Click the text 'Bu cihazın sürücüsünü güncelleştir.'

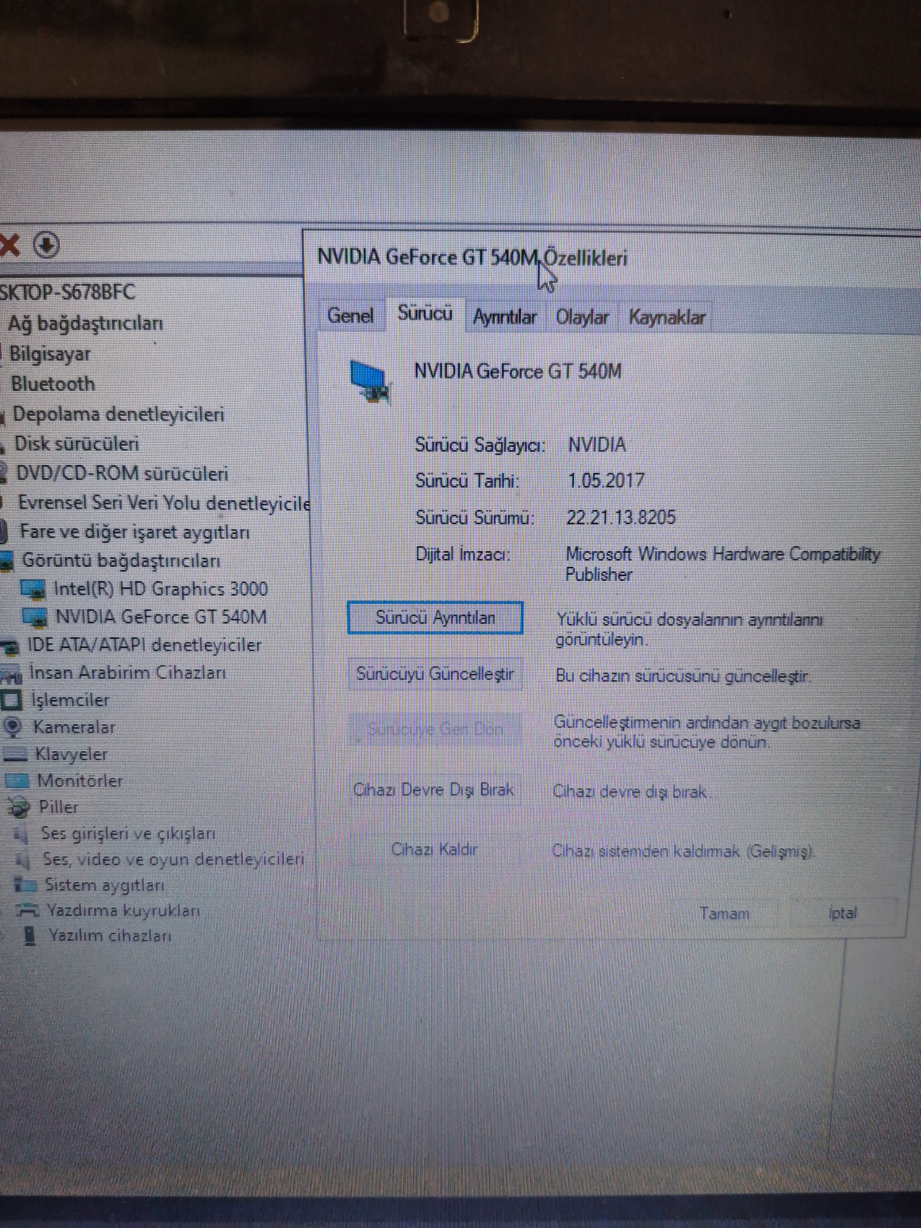click(683, 677)
